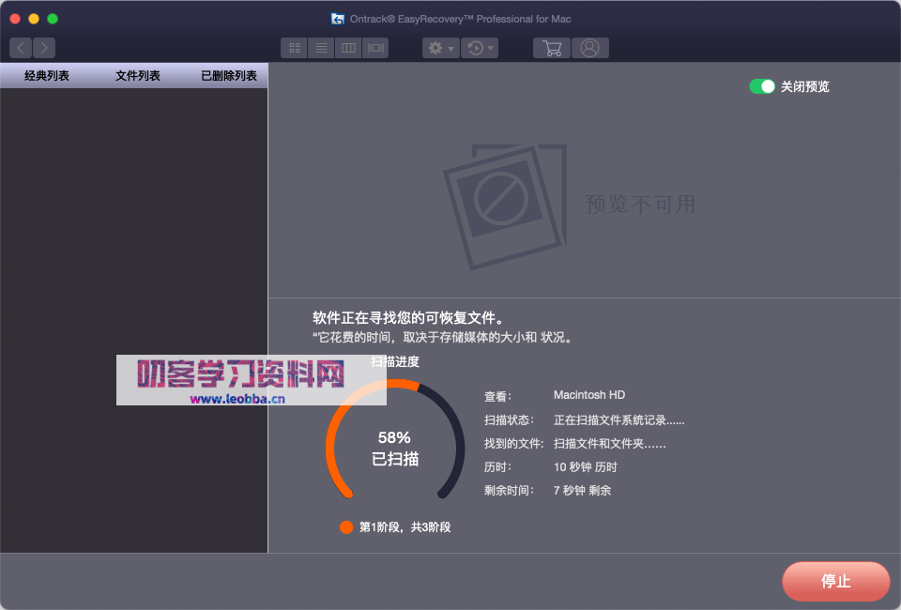Screen dimensions: 901x610
Task: Select the grid view icon
Action: (x=294, y=48)
